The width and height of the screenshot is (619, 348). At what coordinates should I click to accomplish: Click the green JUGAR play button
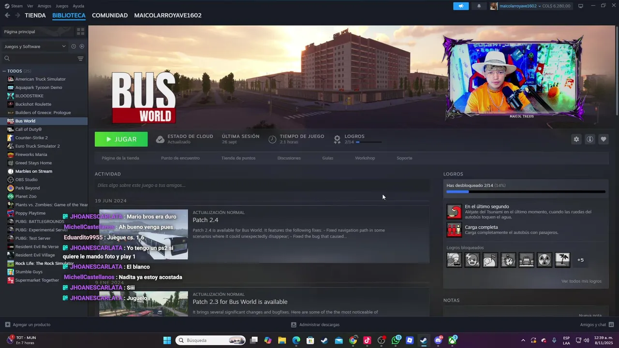pyautogui.click(x=121, y=139)
